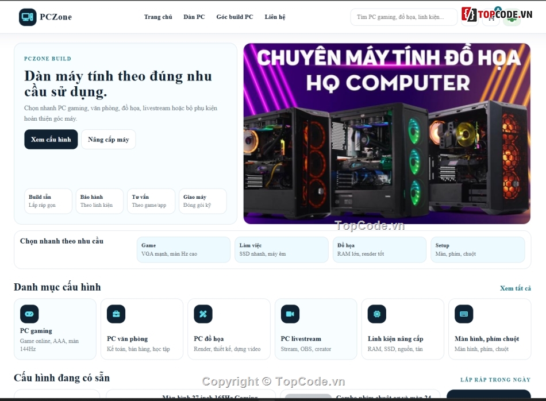Viewport: 546px width, 401px height.
Task: Open the Linh kiện nâng cấp category title
Action: 395,339
